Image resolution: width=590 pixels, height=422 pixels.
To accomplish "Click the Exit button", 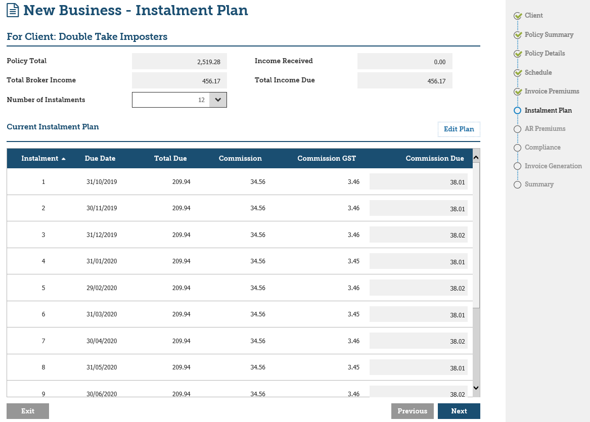I will point(28,411).
